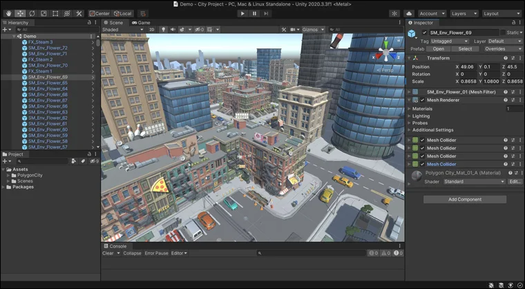Toggle Center pivot mode
Image resolution: width=525 pixels, height=289 pixels.
tap(99, 13)
